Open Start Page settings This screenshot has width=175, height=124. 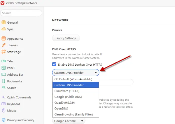pos(14,52)
